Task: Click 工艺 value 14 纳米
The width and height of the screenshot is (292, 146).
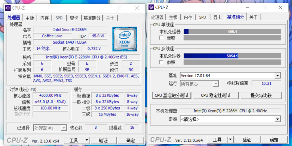Action: click(43, 48)
